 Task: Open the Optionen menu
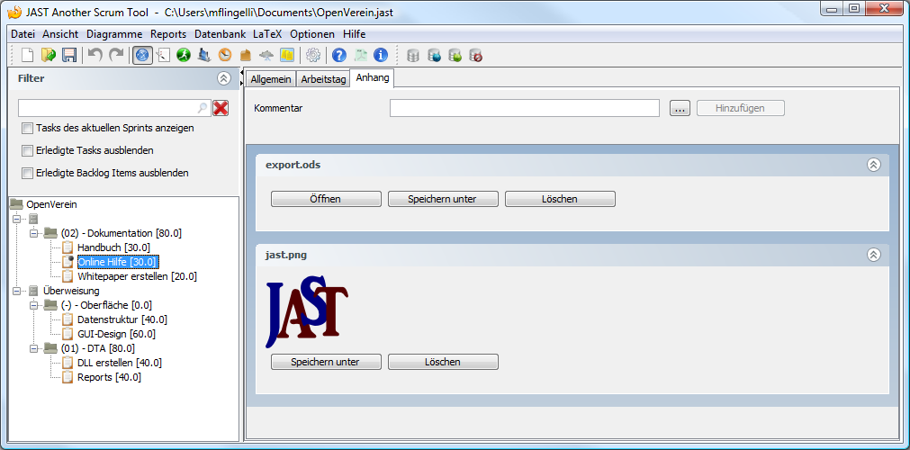tap(312, 33)
